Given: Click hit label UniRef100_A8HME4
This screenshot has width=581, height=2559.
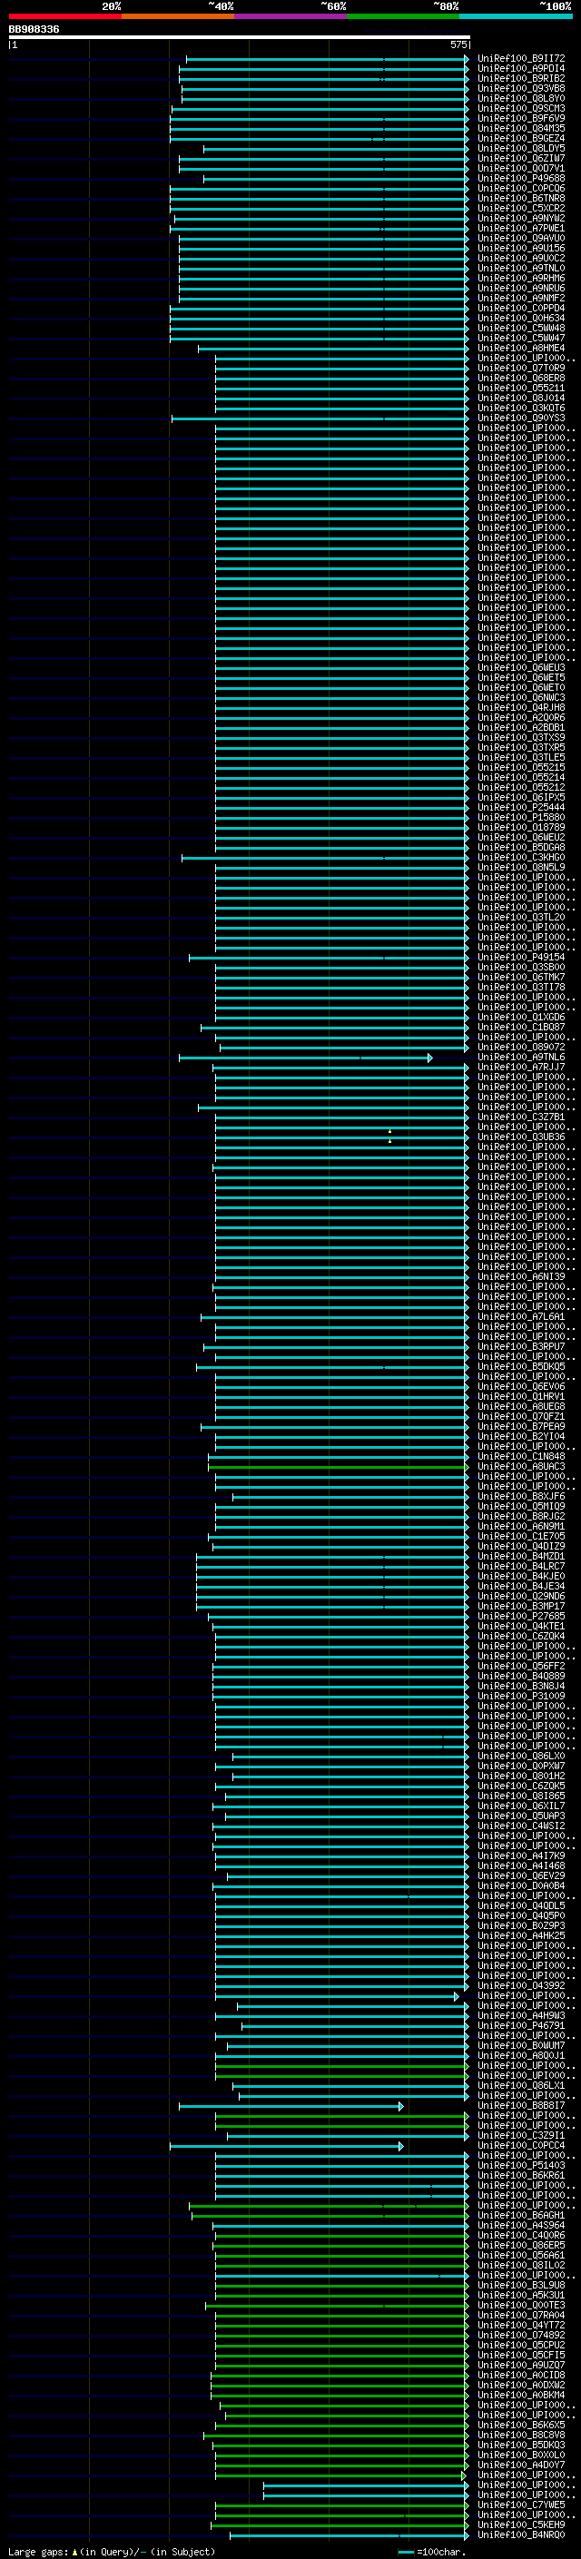Looking at the screenshot, I should point(521,349).
